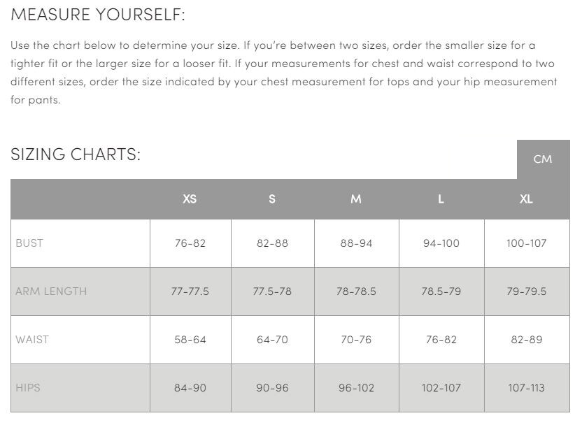This screenshot has height=425, width=582.
Task: Switch to the CM unit tab
Action: coord(543,159)
